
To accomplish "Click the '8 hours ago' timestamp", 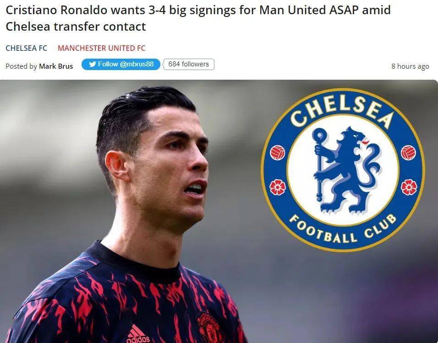I will coord(410,66).
